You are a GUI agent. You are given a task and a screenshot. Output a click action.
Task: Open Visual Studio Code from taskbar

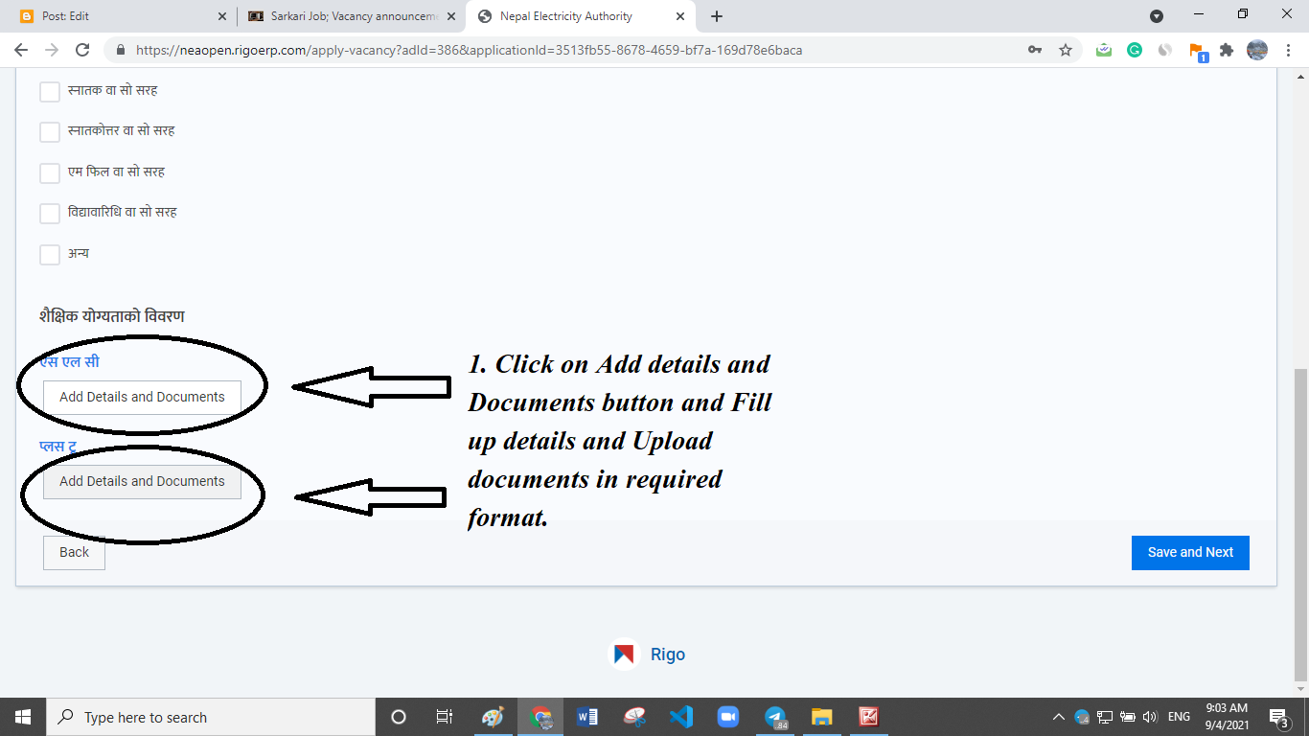pyautogui.click(x=681, y=717)
